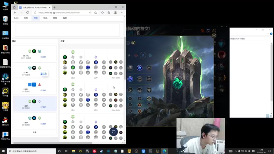Refresh the op.gg page
Screen dimensions: 274x154
click(x=27, y=13)
